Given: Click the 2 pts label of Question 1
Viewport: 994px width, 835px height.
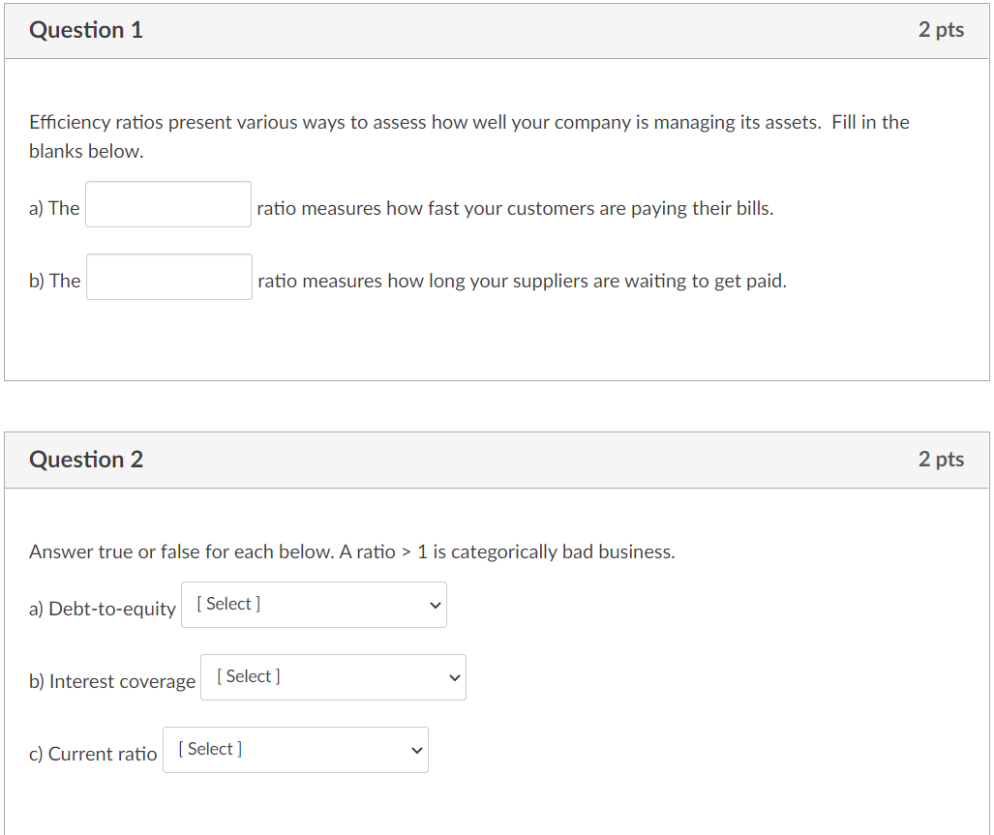Looking at the screenshot, I should (x=941, y=30).
